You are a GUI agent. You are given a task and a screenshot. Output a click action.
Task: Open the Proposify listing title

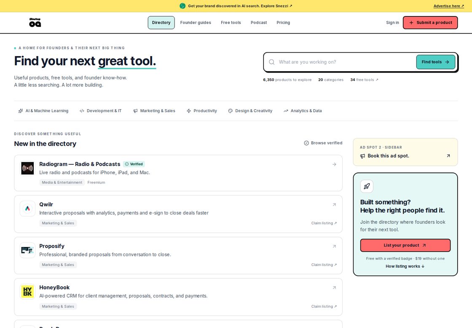click(x=52, y=246)
